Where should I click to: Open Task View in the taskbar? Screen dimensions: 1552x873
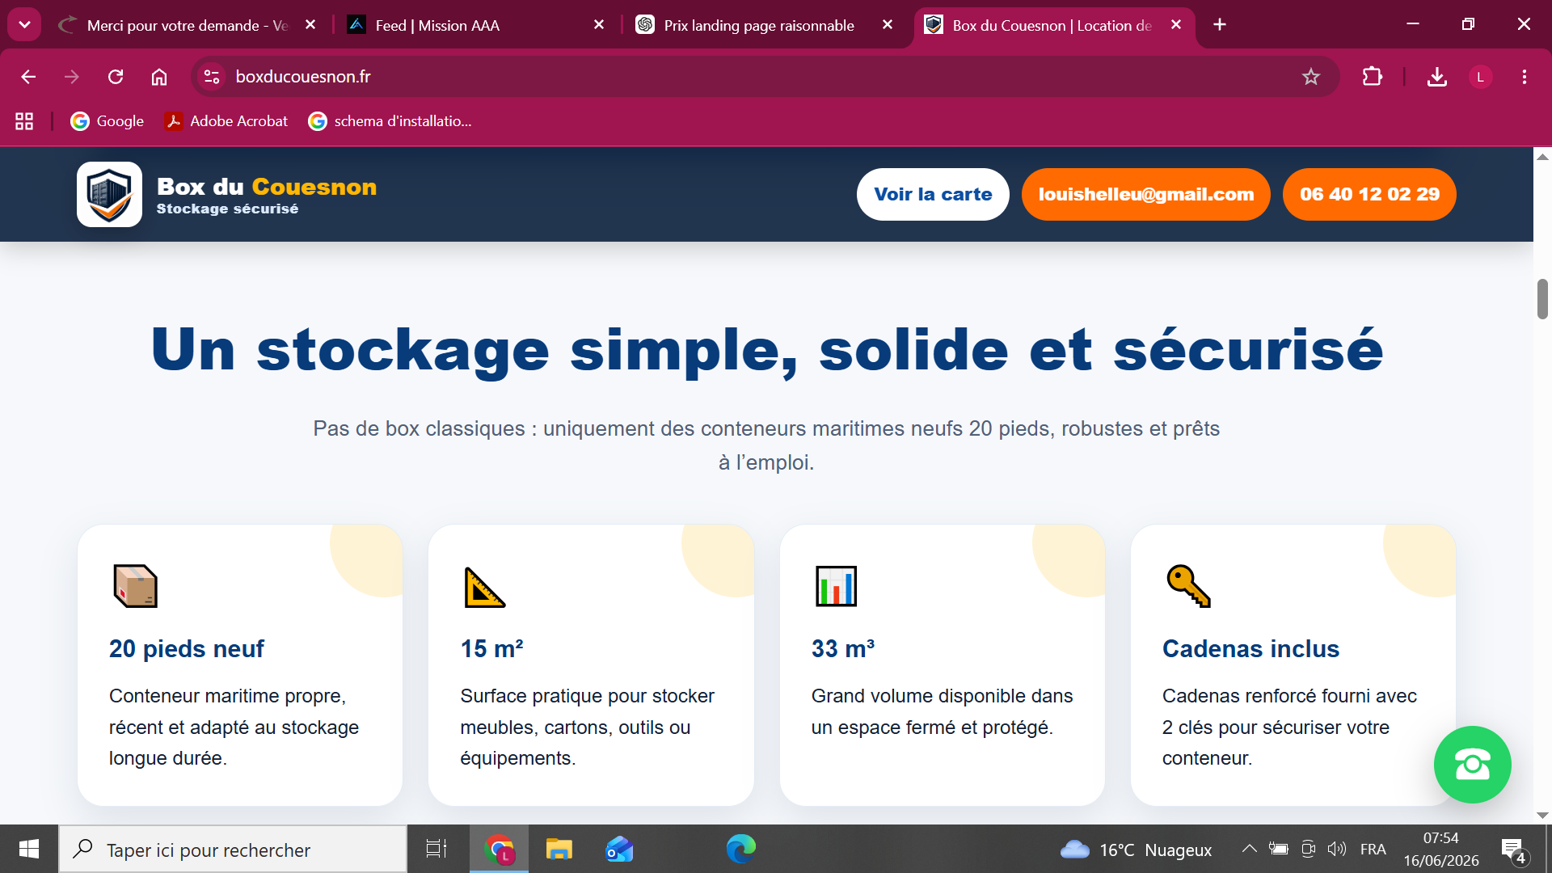436,849
